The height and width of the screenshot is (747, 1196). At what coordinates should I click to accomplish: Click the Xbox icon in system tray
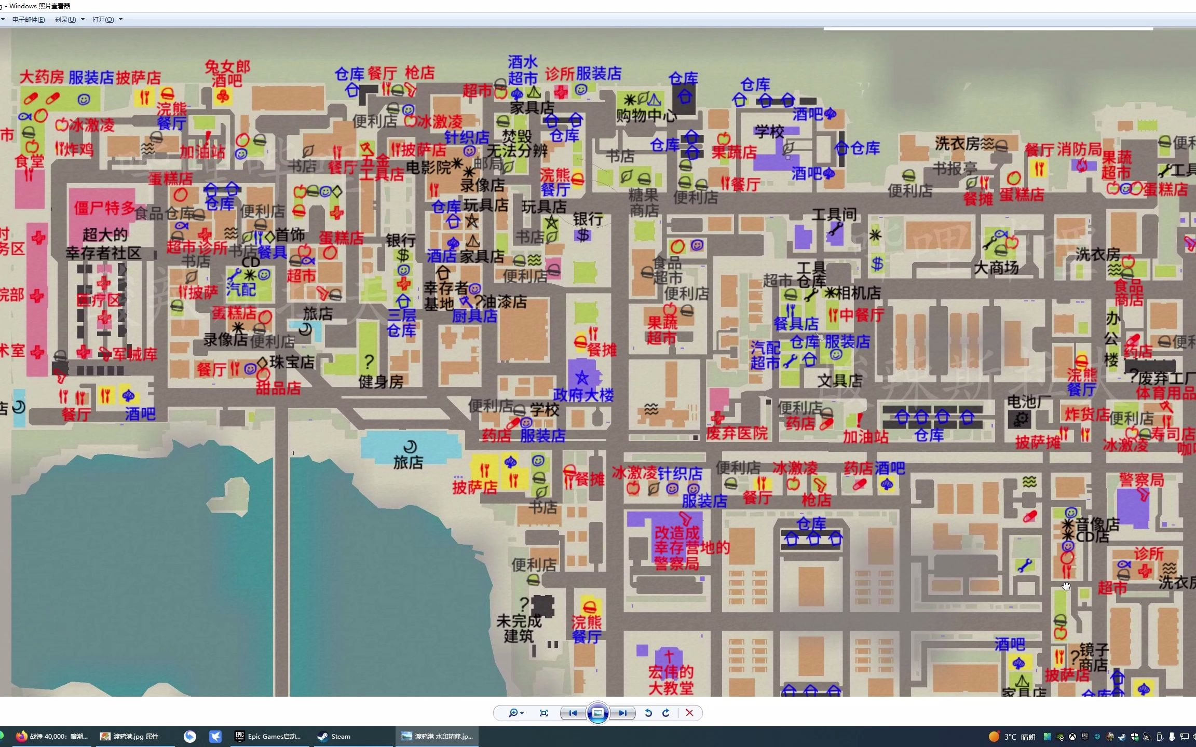tap(1072, 737)
